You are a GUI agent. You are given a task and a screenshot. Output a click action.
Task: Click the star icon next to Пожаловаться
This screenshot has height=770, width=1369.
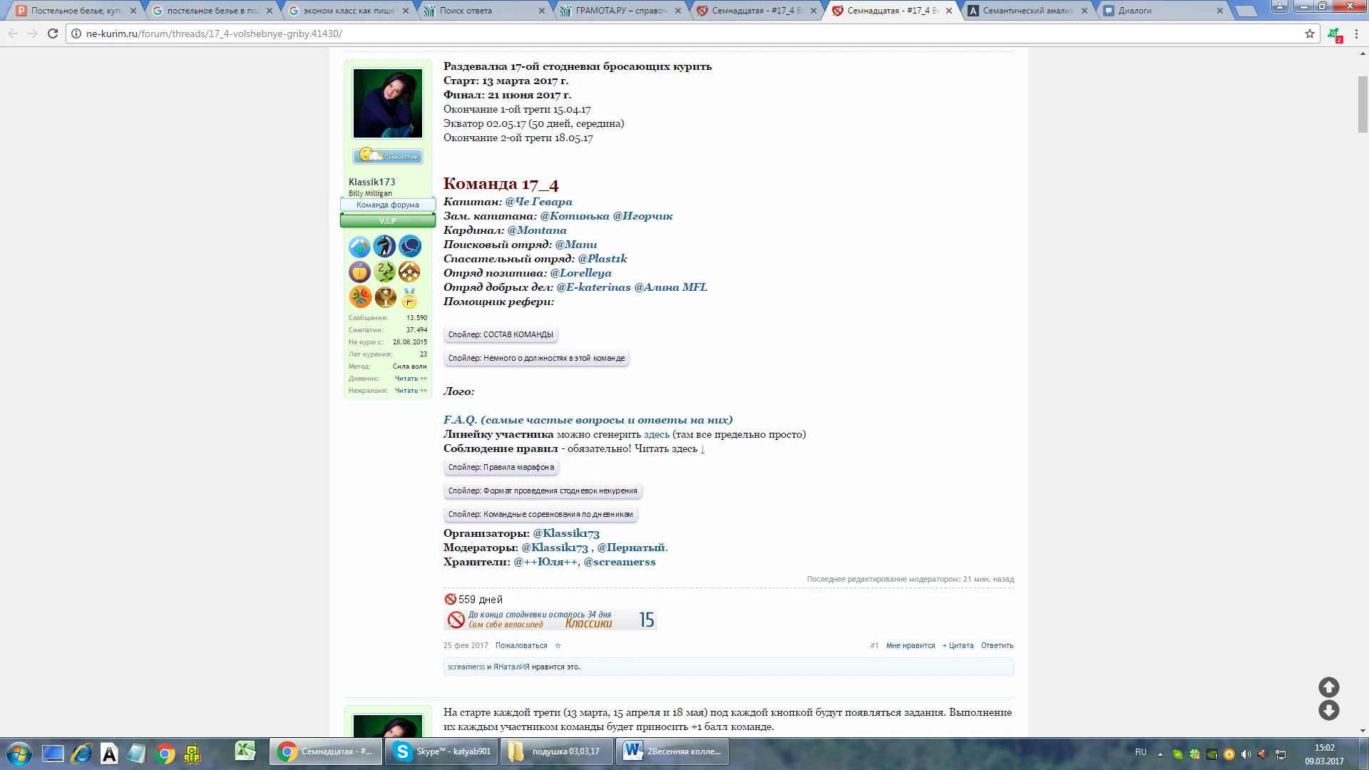pos(558,646)
